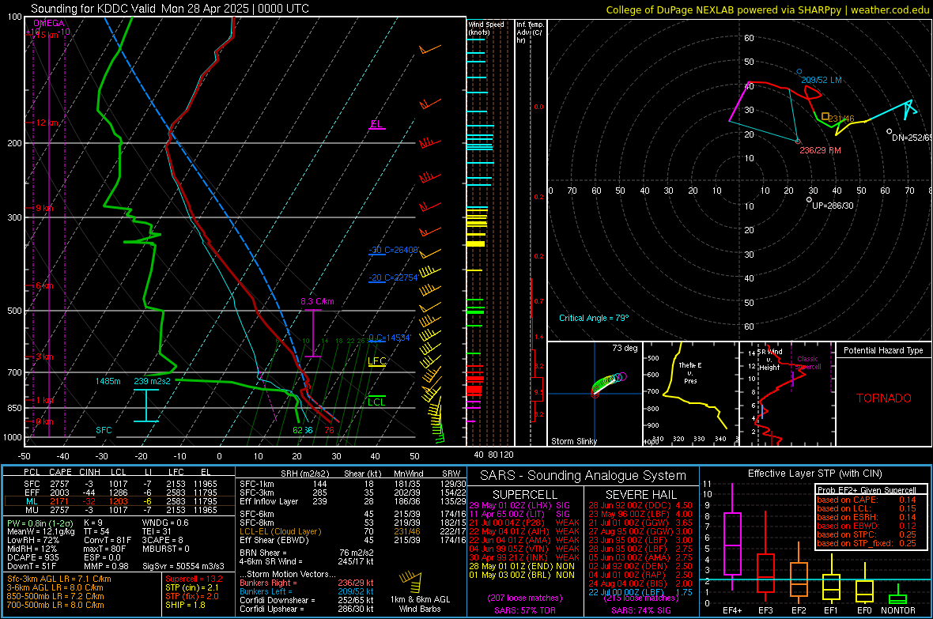Click the magenta 8.3 C/km lapse rate bracket
933x619 pixels.
tap(312, 334)
